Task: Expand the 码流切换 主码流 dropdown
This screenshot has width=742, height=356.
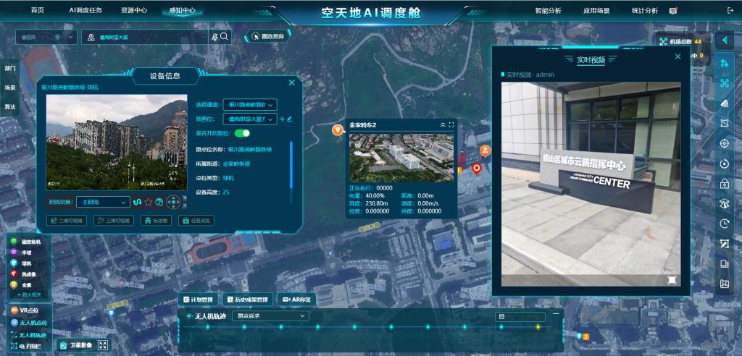Action: pyautogui.click(x=103, y=202)
